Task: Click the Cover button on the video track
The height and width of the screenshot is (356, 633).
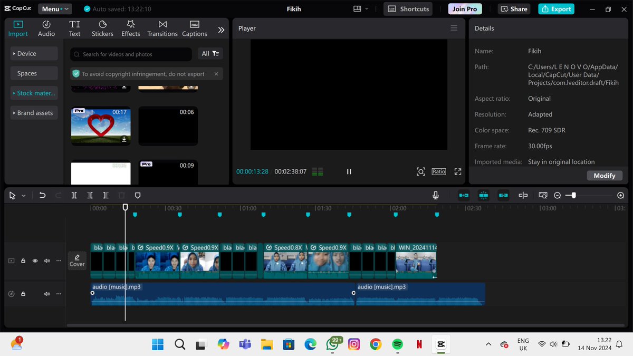Action: point(77,261)
